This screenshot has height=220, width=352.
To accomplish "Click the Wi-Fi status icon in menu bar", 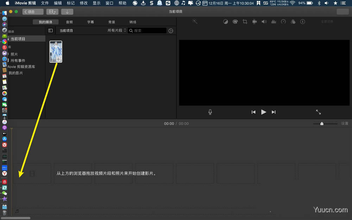I will [x=292, y=3].
